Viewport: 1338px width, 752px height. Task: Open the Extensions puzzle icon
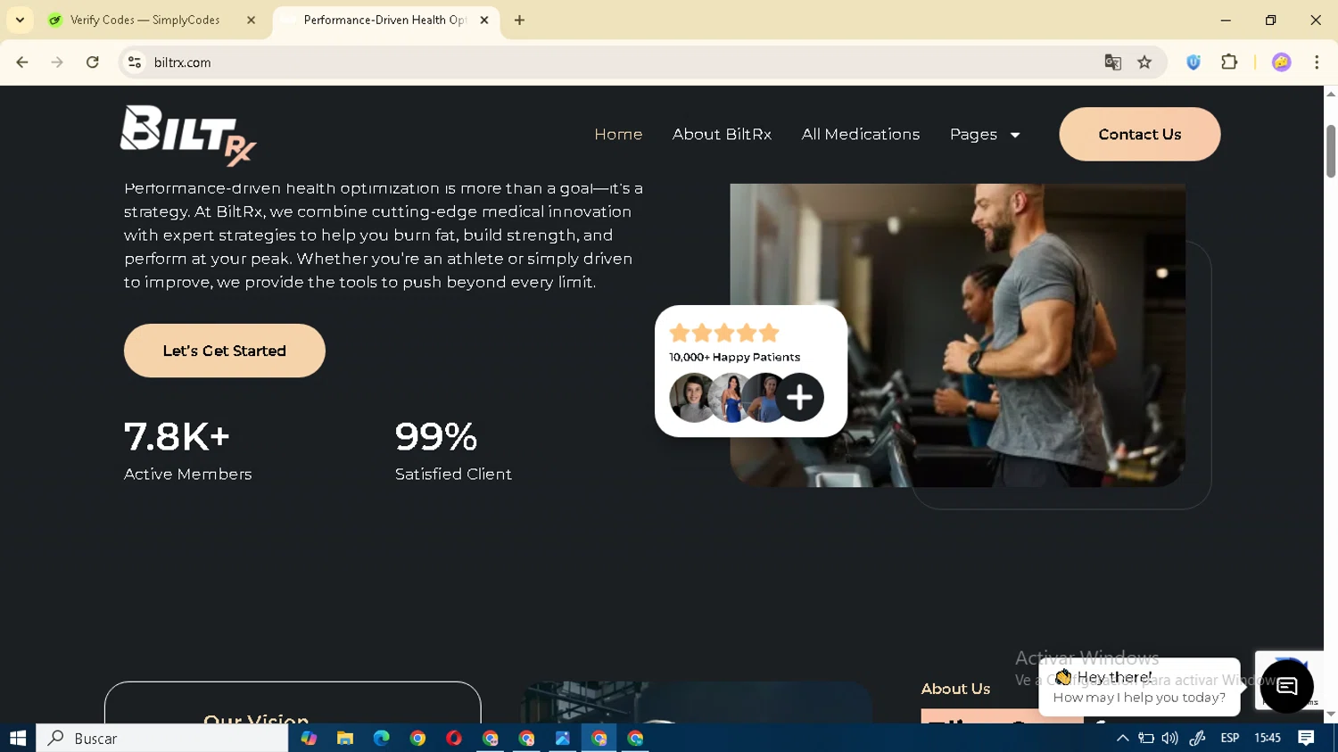pos(1229,62)
